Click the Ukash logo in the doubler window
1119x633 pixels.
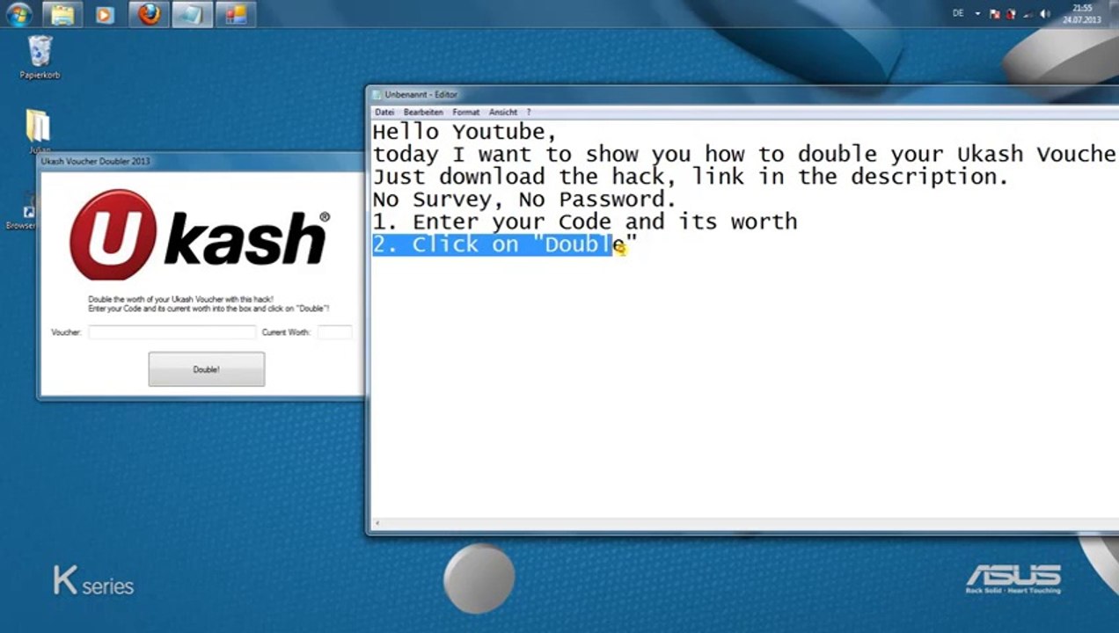(x=200, y=235)
